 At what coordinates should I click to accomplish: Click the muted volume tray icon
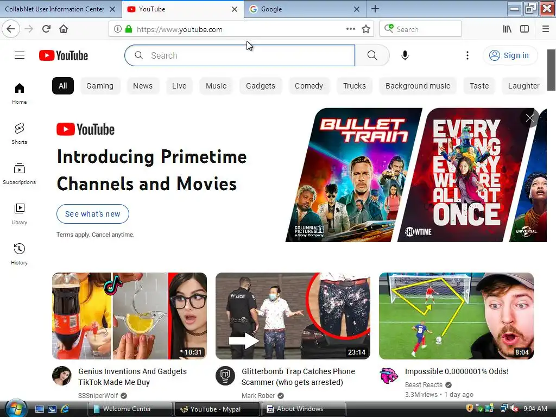click(x=515, y=408)
